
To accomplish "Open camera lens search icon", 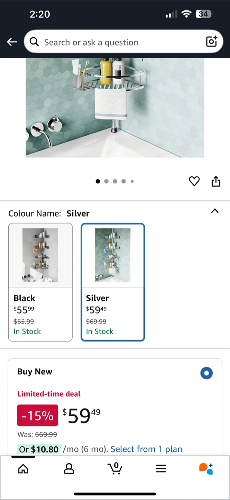I will tap(211, 42).
